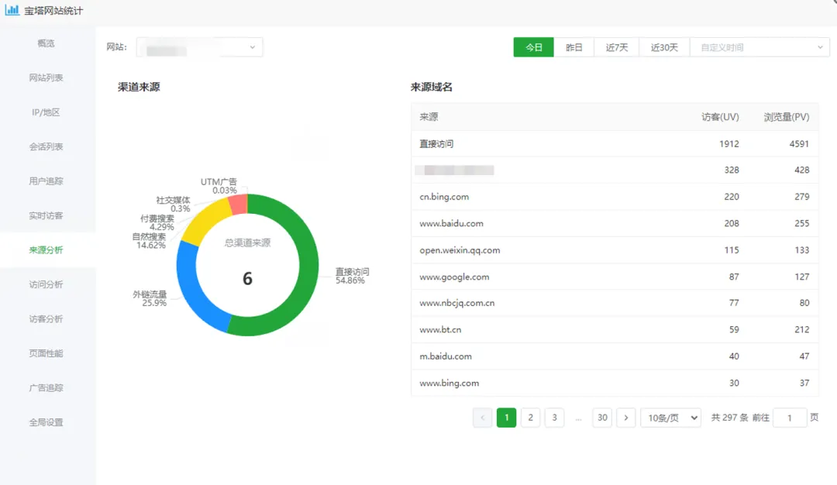
Task: Select the open.weixin.qq.com source row
Action: click(615, 250)
